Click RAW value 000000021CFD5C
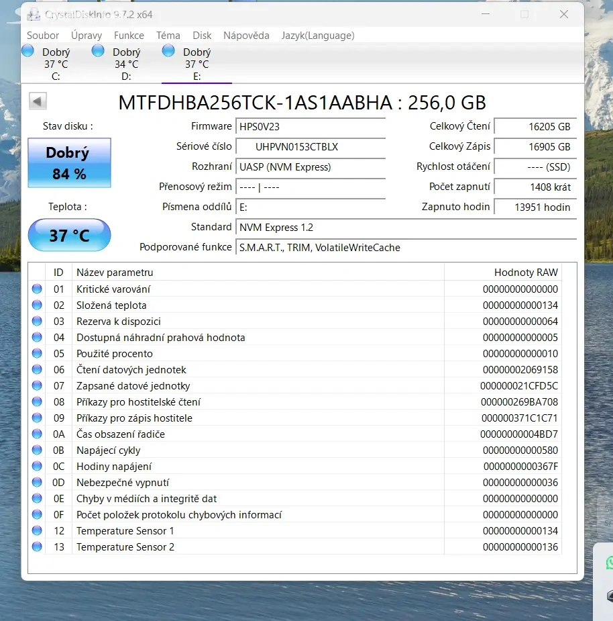The image size is (613, 621). tap(519, 386)
